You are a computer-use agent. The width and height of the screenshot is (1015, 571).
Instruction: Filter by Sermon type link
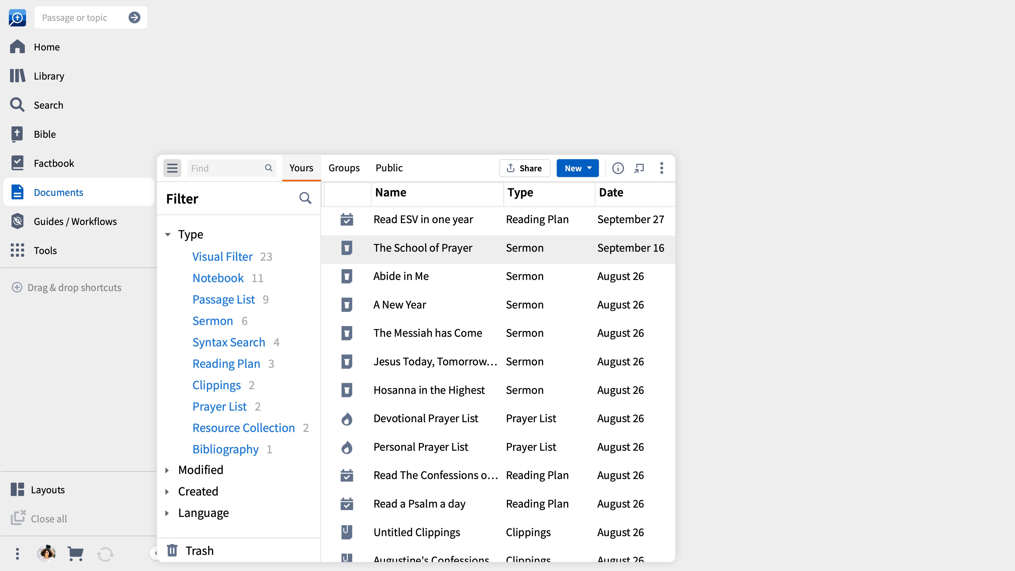(x=212, y=321)
